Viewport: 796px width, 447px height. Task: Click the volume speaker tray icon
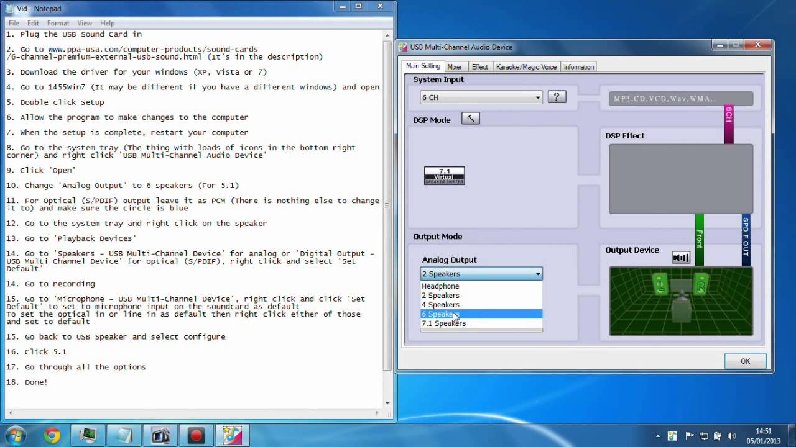(733, 436)
